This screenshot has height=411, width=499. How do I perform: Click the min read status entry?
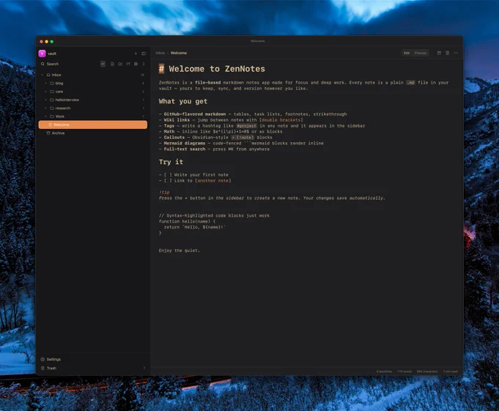451,371
